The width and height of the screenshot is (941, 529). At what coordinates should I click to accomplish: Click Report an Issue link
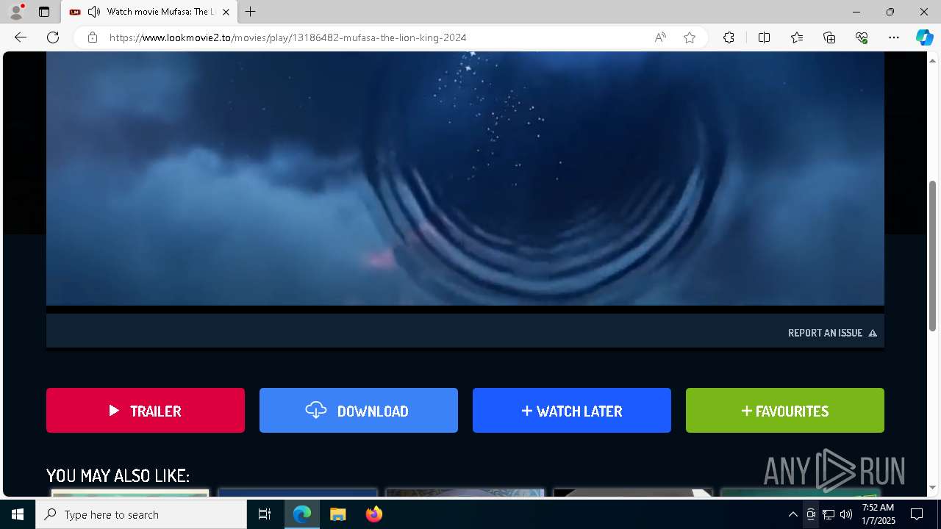point(832,333)
